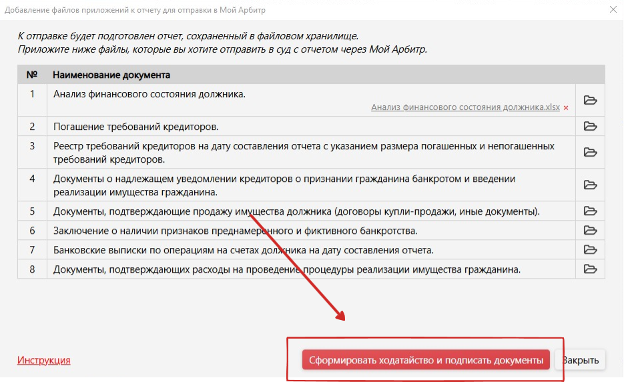Browse files for 'Погашение требований кредиторов' row
Screen dimensions: 624x384
point(590,126)
